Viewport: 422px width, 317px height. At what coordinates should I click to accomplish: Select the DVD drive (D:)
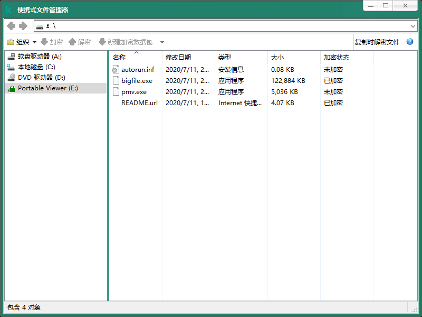click(x=41, y=78)
